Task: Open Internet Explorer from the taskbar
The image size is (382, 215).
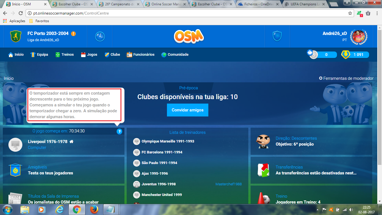Action: click(59, 209)
